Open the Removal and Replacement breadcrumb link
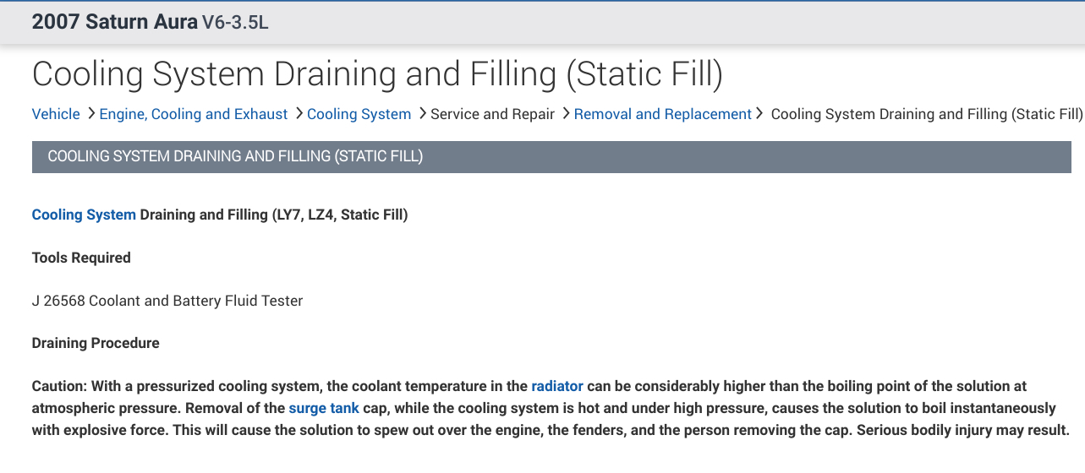Image resolution: width=1085 pixels, height=473 pixels. coord(662,114)
